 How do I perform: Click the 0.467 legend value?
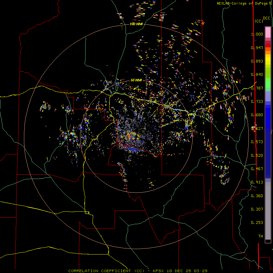click(257, 169)
